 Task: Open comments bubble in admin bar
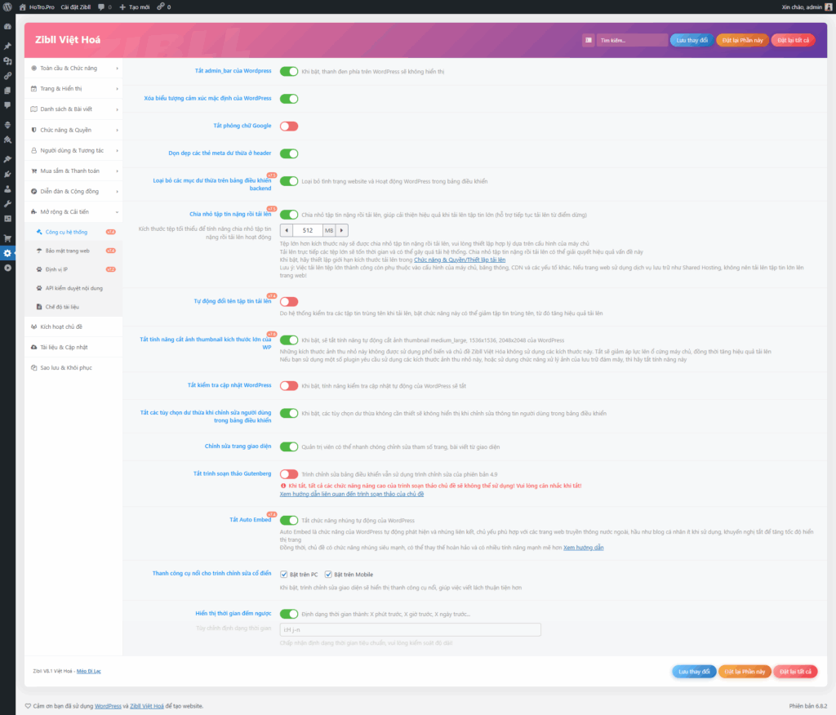[x=101, y=7]
